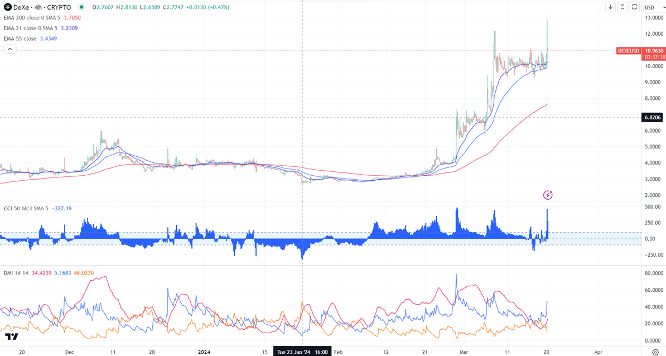
Task: Click the 500.00 CCI axis label
Action: 653,207
